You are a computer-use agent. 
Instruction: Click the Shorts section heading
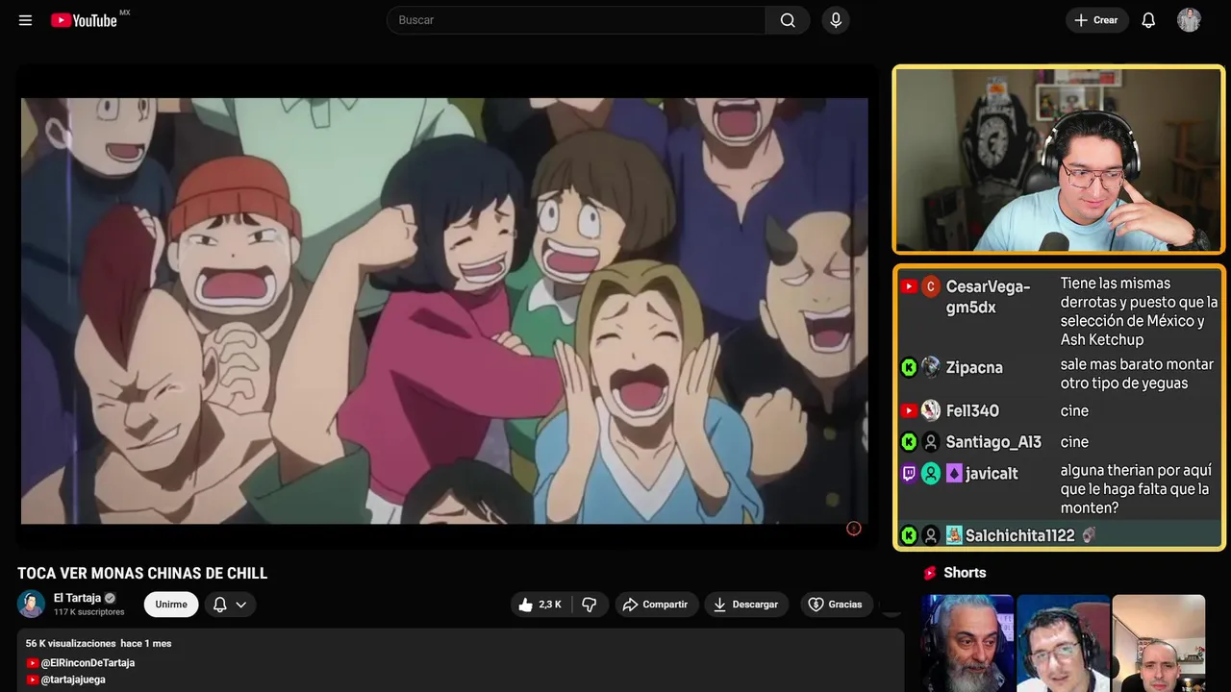[x=965, y=573]
